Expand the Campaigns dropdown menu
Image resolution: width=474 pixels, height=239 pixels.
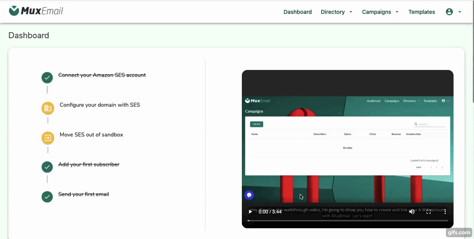[x=380, y=12]
